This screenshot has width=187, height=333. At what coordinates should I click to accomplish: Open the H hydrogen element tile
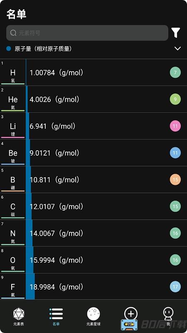pos(13,72)
